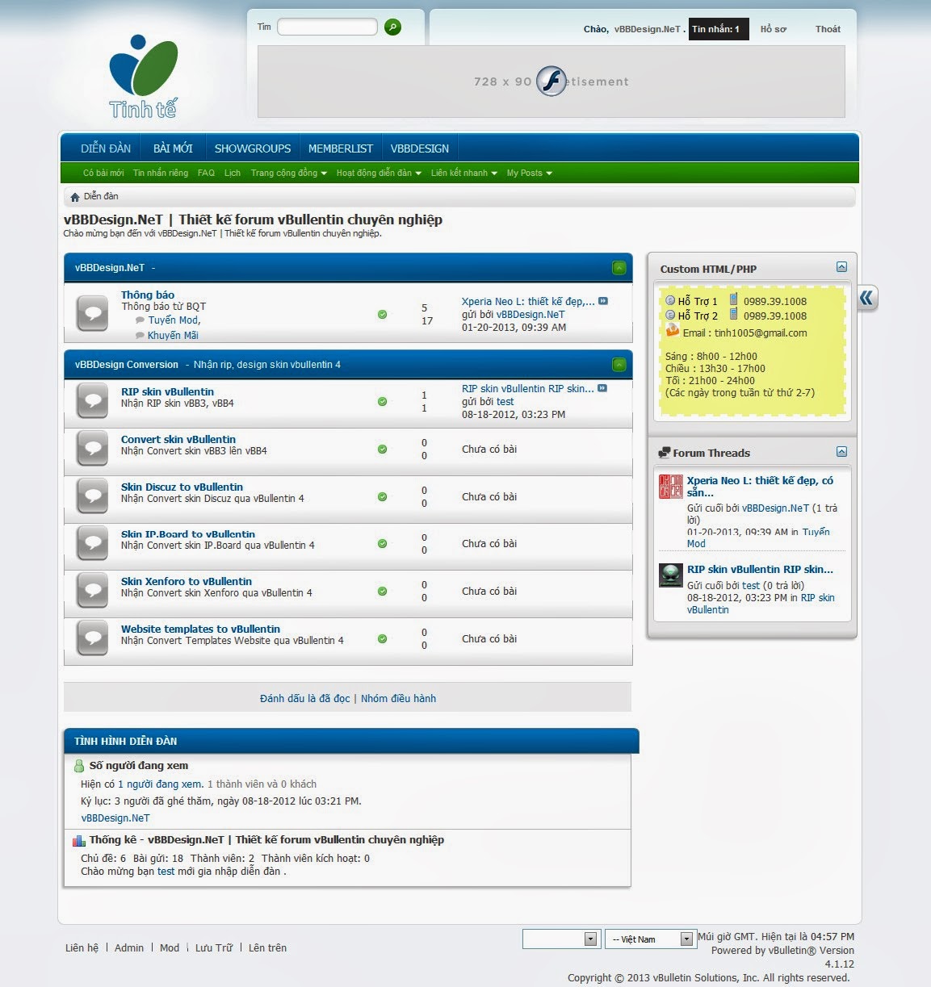This screenshot has width=931, height=987.
Task: Click the Skin IP.Board forum status icon
Action: (92, 543)
